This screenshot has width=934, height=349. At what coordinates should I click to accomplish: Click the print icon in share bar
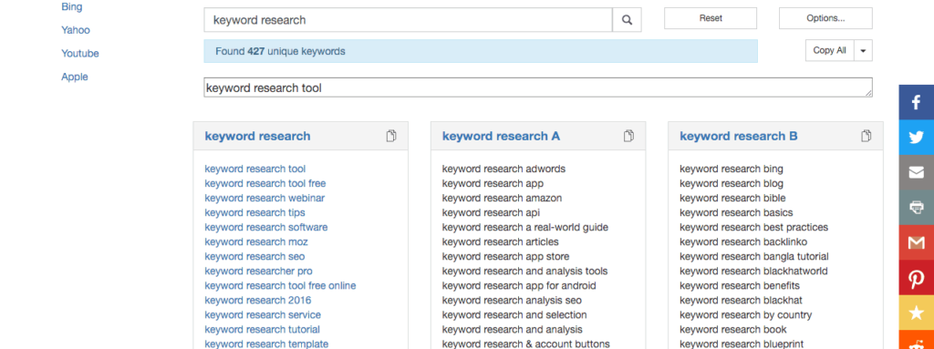(x=916, y=207)
